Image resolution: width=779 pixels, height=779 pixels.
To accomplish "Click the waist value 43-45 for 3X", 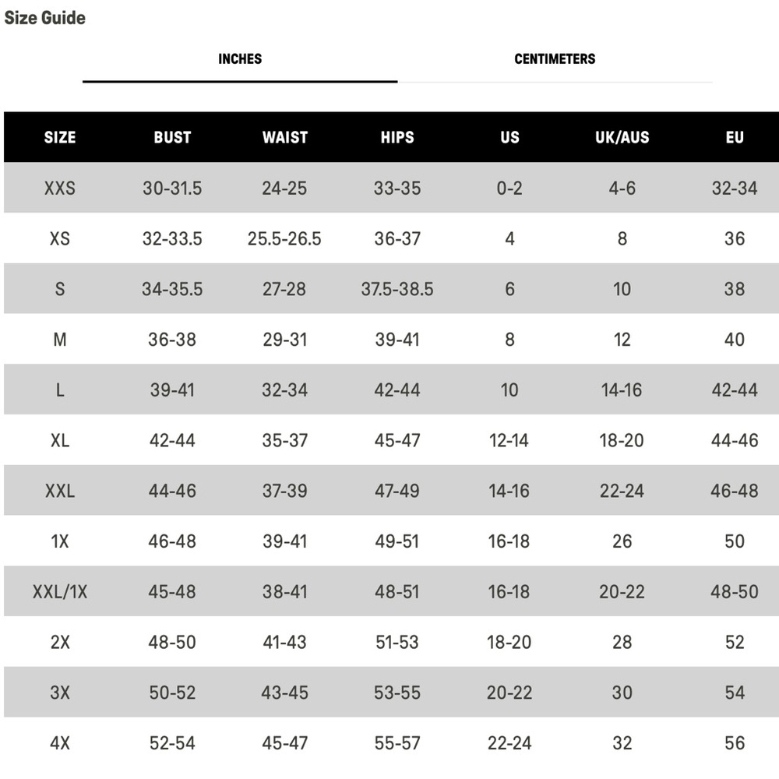I will point(284,693).
